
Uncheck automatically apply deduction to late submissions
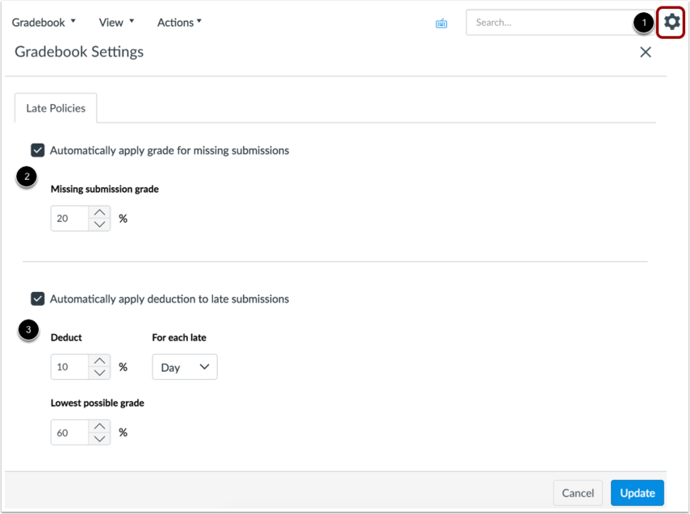pos(38,299)
